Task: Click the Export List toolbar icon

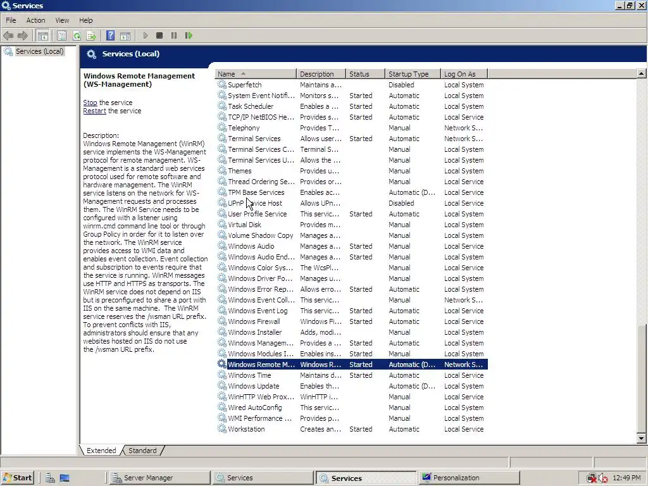Action: pyautogui.click(x=91, y=36)
